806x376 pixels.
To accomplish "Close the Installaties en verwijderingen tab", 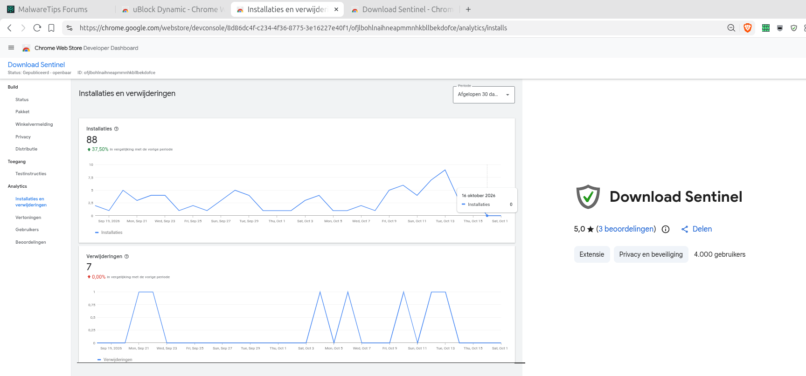I will (336, 9).
